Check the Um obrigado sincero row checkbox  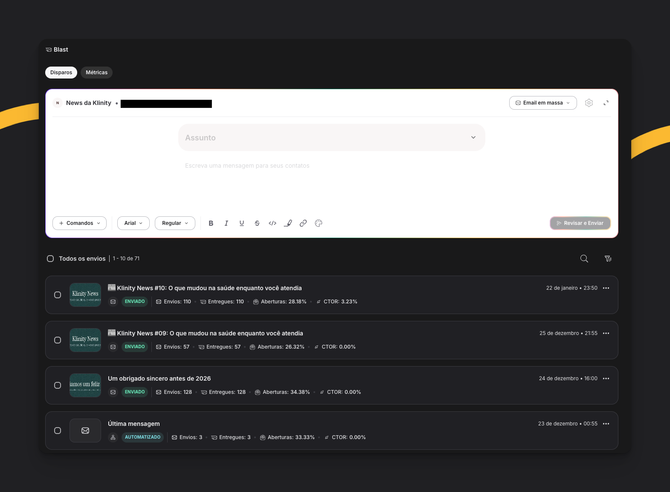pos(58,385)
